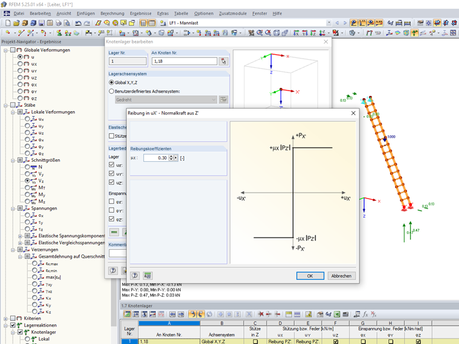Close the Knotenlager bearbeiten dialog
This screenshot has width=459, height=344.
(326, 42)
